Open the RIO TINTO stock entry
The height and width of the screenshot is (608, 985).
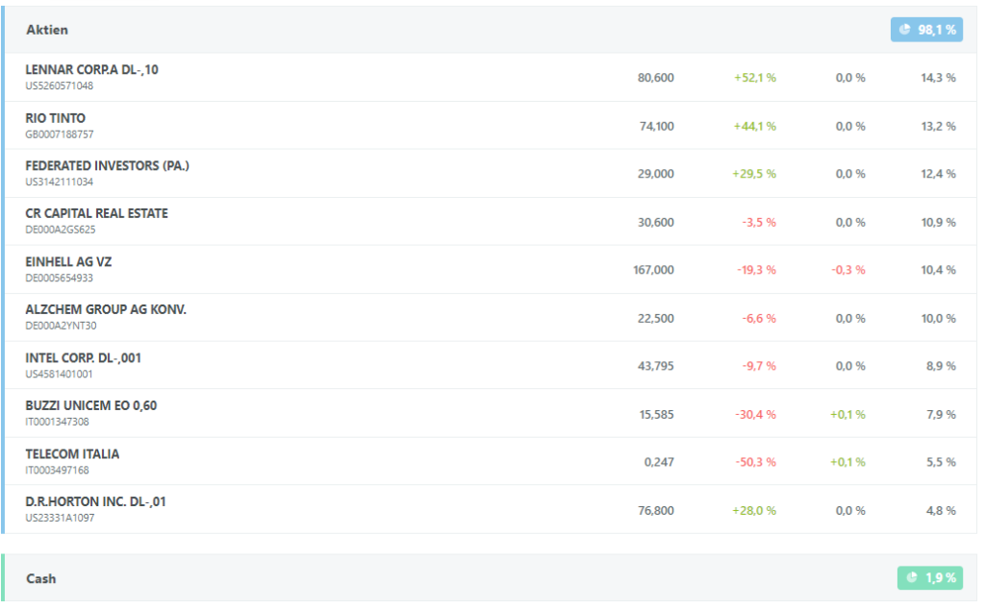pos(55,118)
